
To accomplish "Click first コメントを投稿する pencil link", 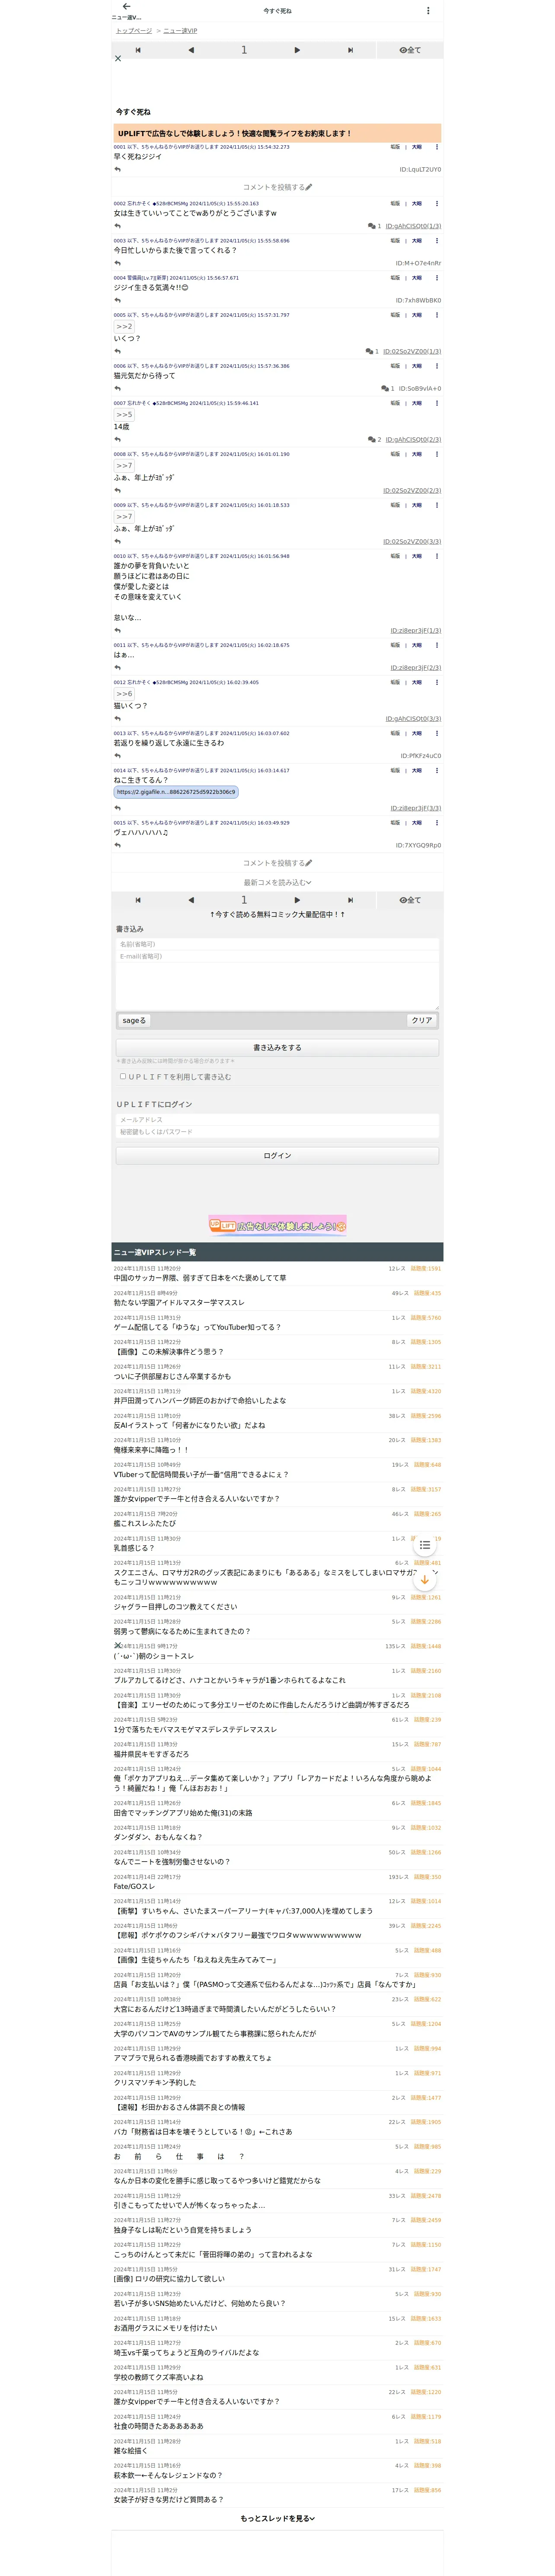I will click(x=277, y=187).
